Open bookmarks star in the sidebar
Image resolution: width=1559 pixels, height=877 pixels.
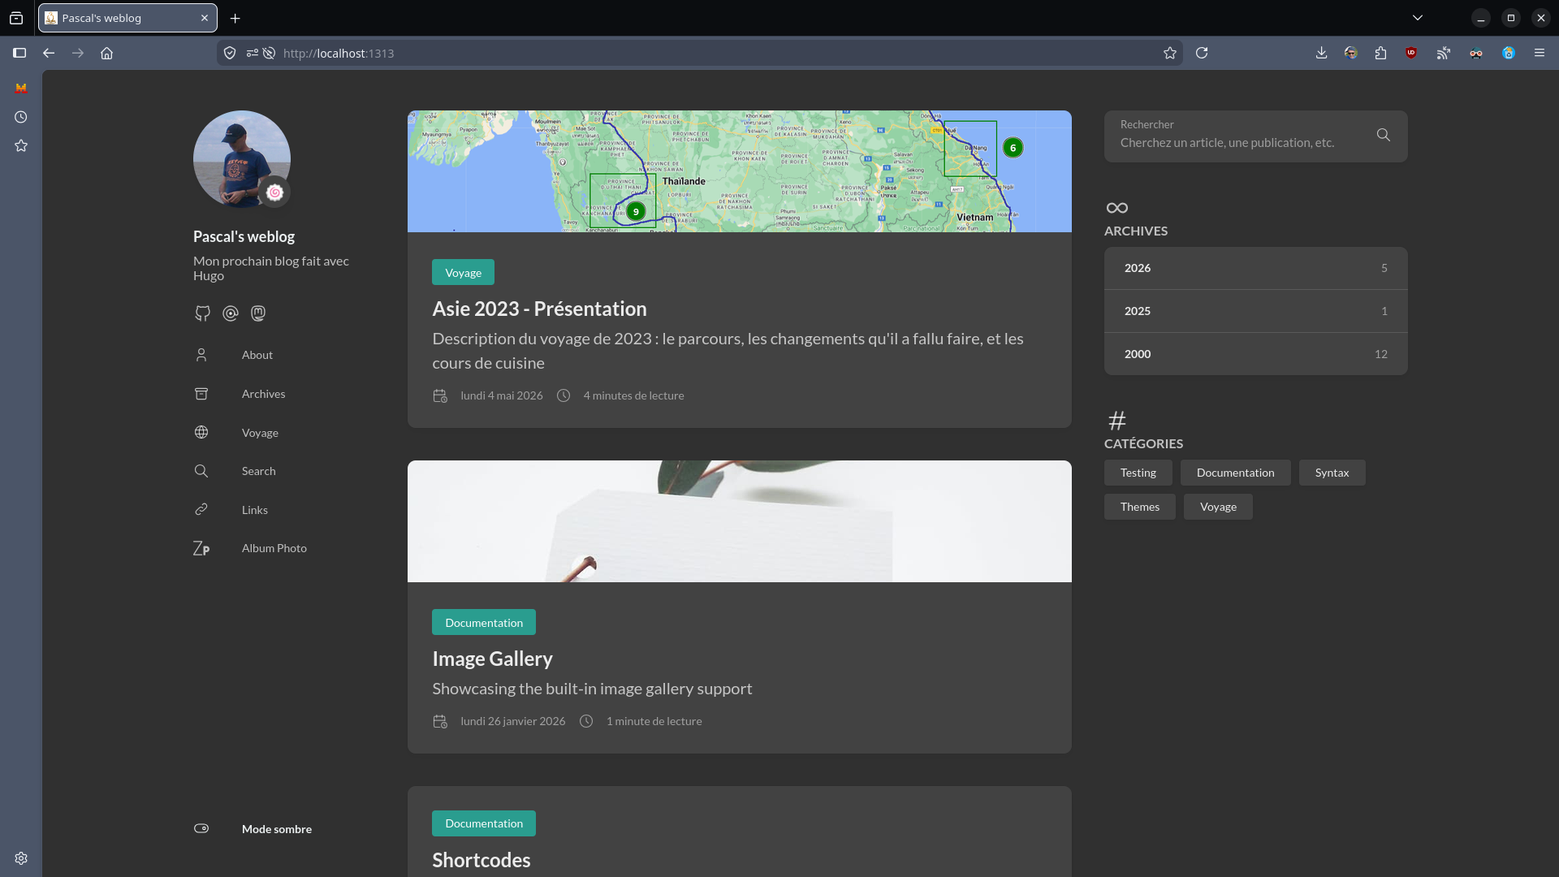click(x=21, y=145)
